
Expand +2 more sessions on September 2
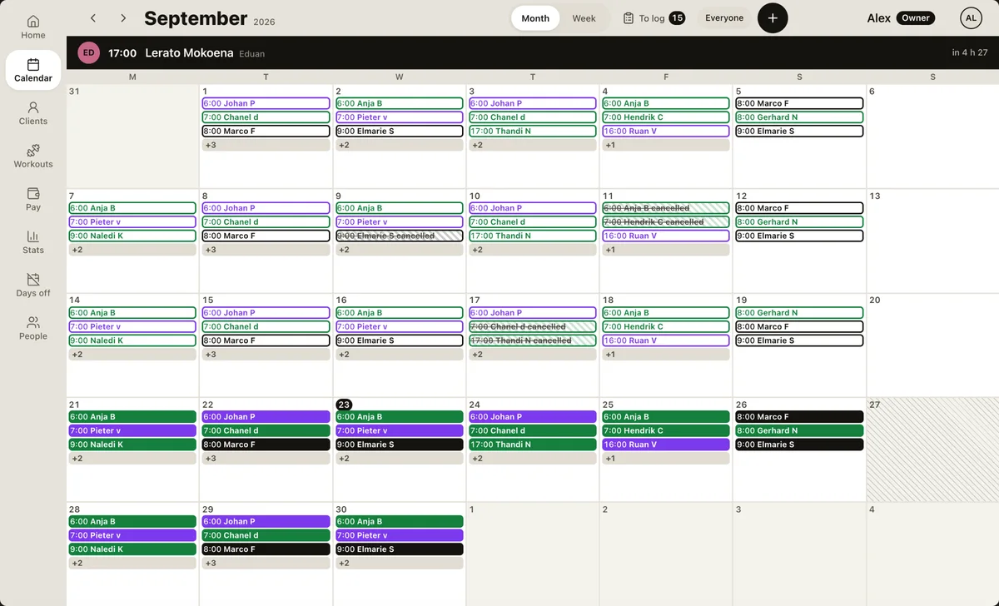tap(399, 145)
